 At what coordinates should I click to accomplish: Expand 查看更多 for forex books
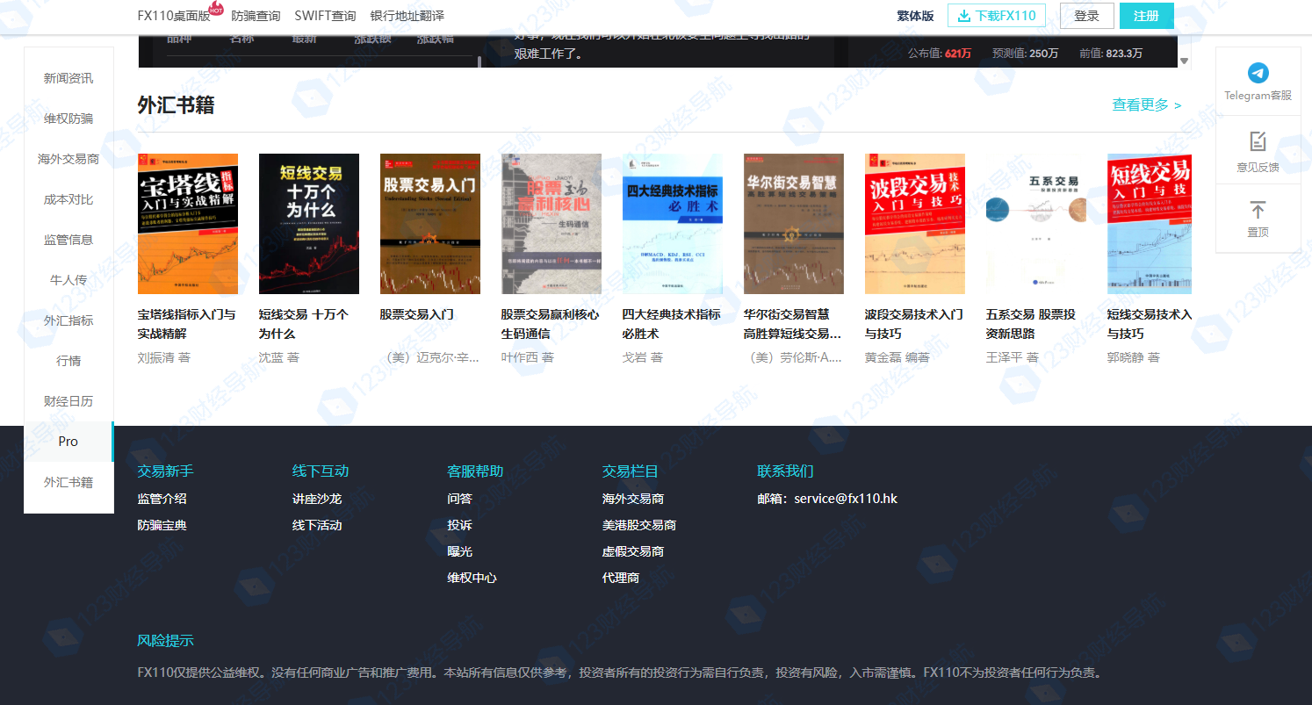(x=1146, y=105)
